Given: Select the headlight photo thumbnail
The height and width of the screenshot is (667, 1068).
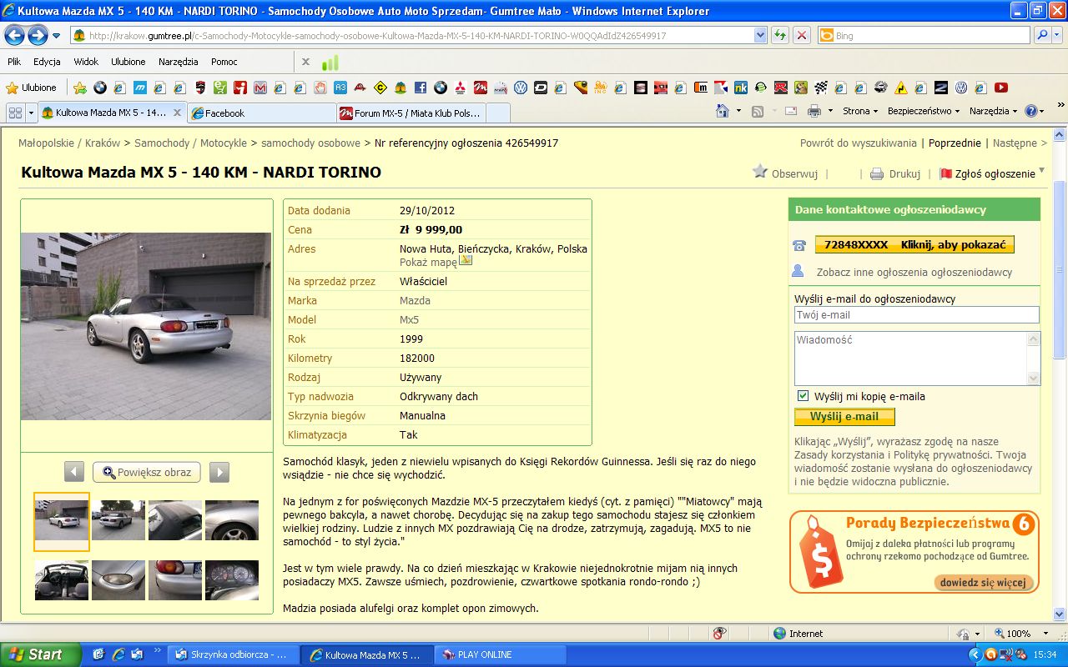Looking at the screenshot, I should (118, 580).
